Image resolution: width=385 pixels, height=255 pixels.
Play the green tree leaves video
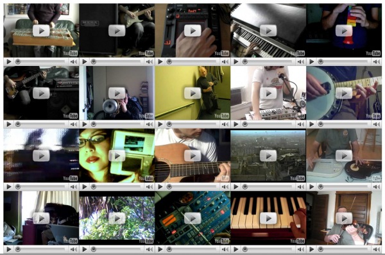[117, 218]
